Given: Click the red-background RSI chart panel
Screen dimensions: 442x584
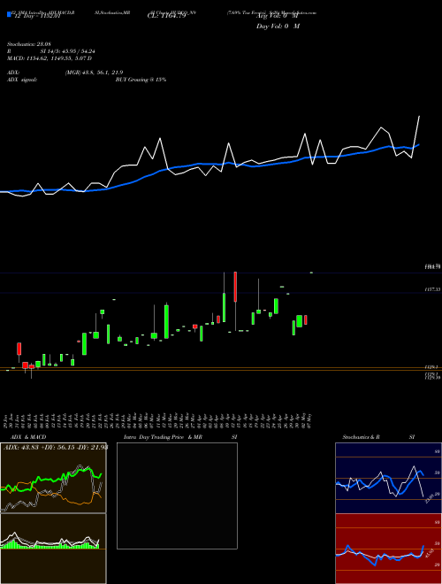Looking at the screenshot, I should 388,549.
